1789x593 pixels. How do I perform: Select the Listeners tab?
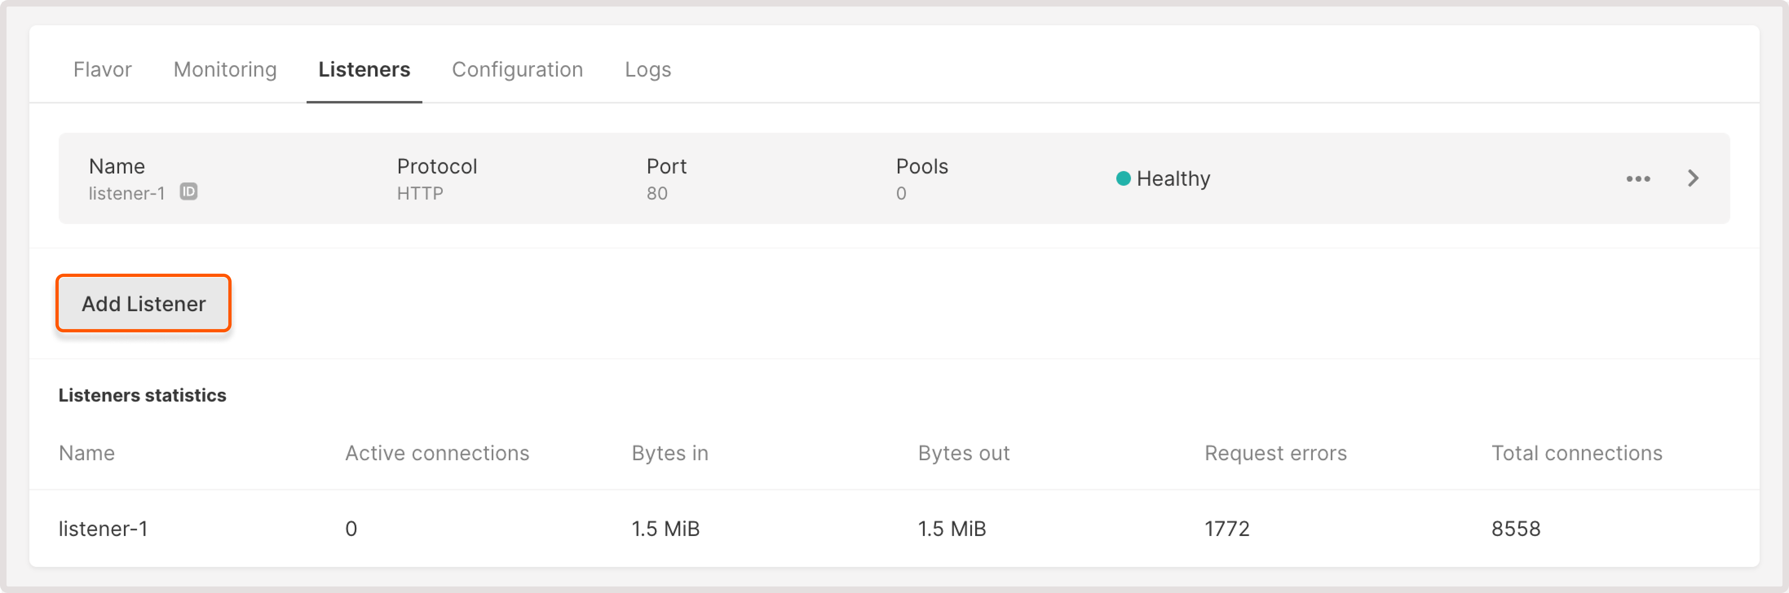coord(364,69)
